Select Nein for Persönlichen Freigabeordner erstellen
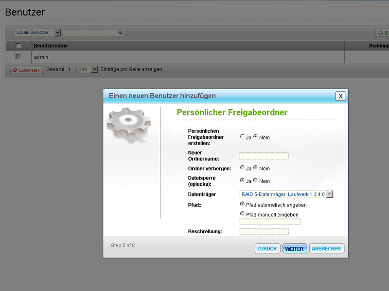This screenshot has height=291, width=389. pos(255,137)
